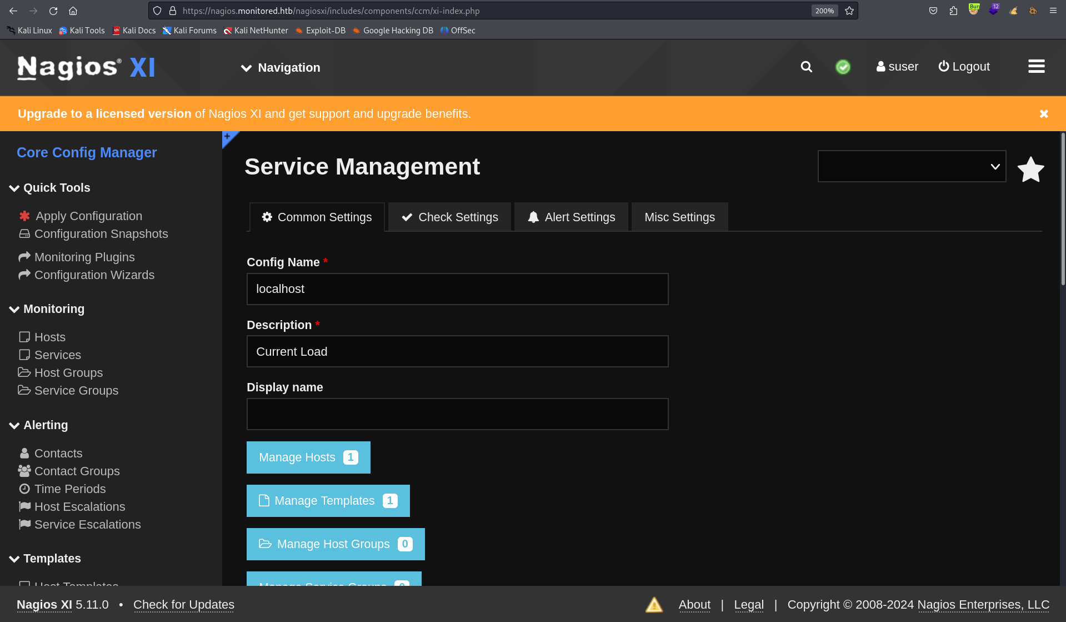The height and width of the screenshot is (622, 1066).
Task: Click the Manage Hosts button
Action: [x=308, y=457]
